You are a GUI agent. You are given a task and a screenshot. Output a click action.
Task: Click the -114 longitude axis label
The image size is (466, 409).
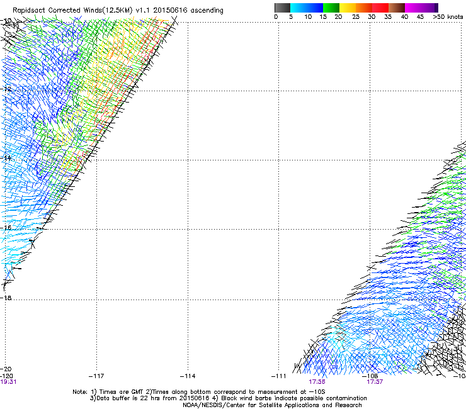click(188, 376)
